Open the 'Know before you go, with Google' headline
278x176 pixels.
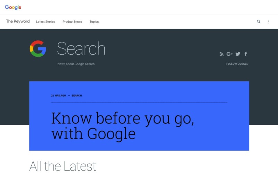122,126
